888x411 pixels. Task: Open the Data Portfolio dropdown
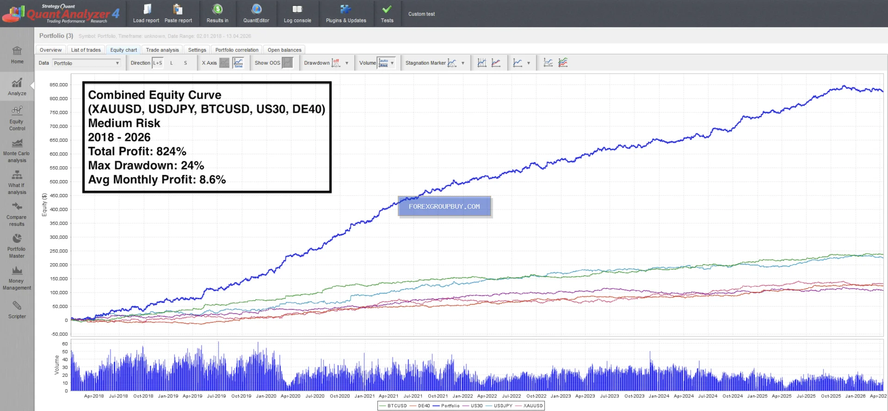[86, 63]
